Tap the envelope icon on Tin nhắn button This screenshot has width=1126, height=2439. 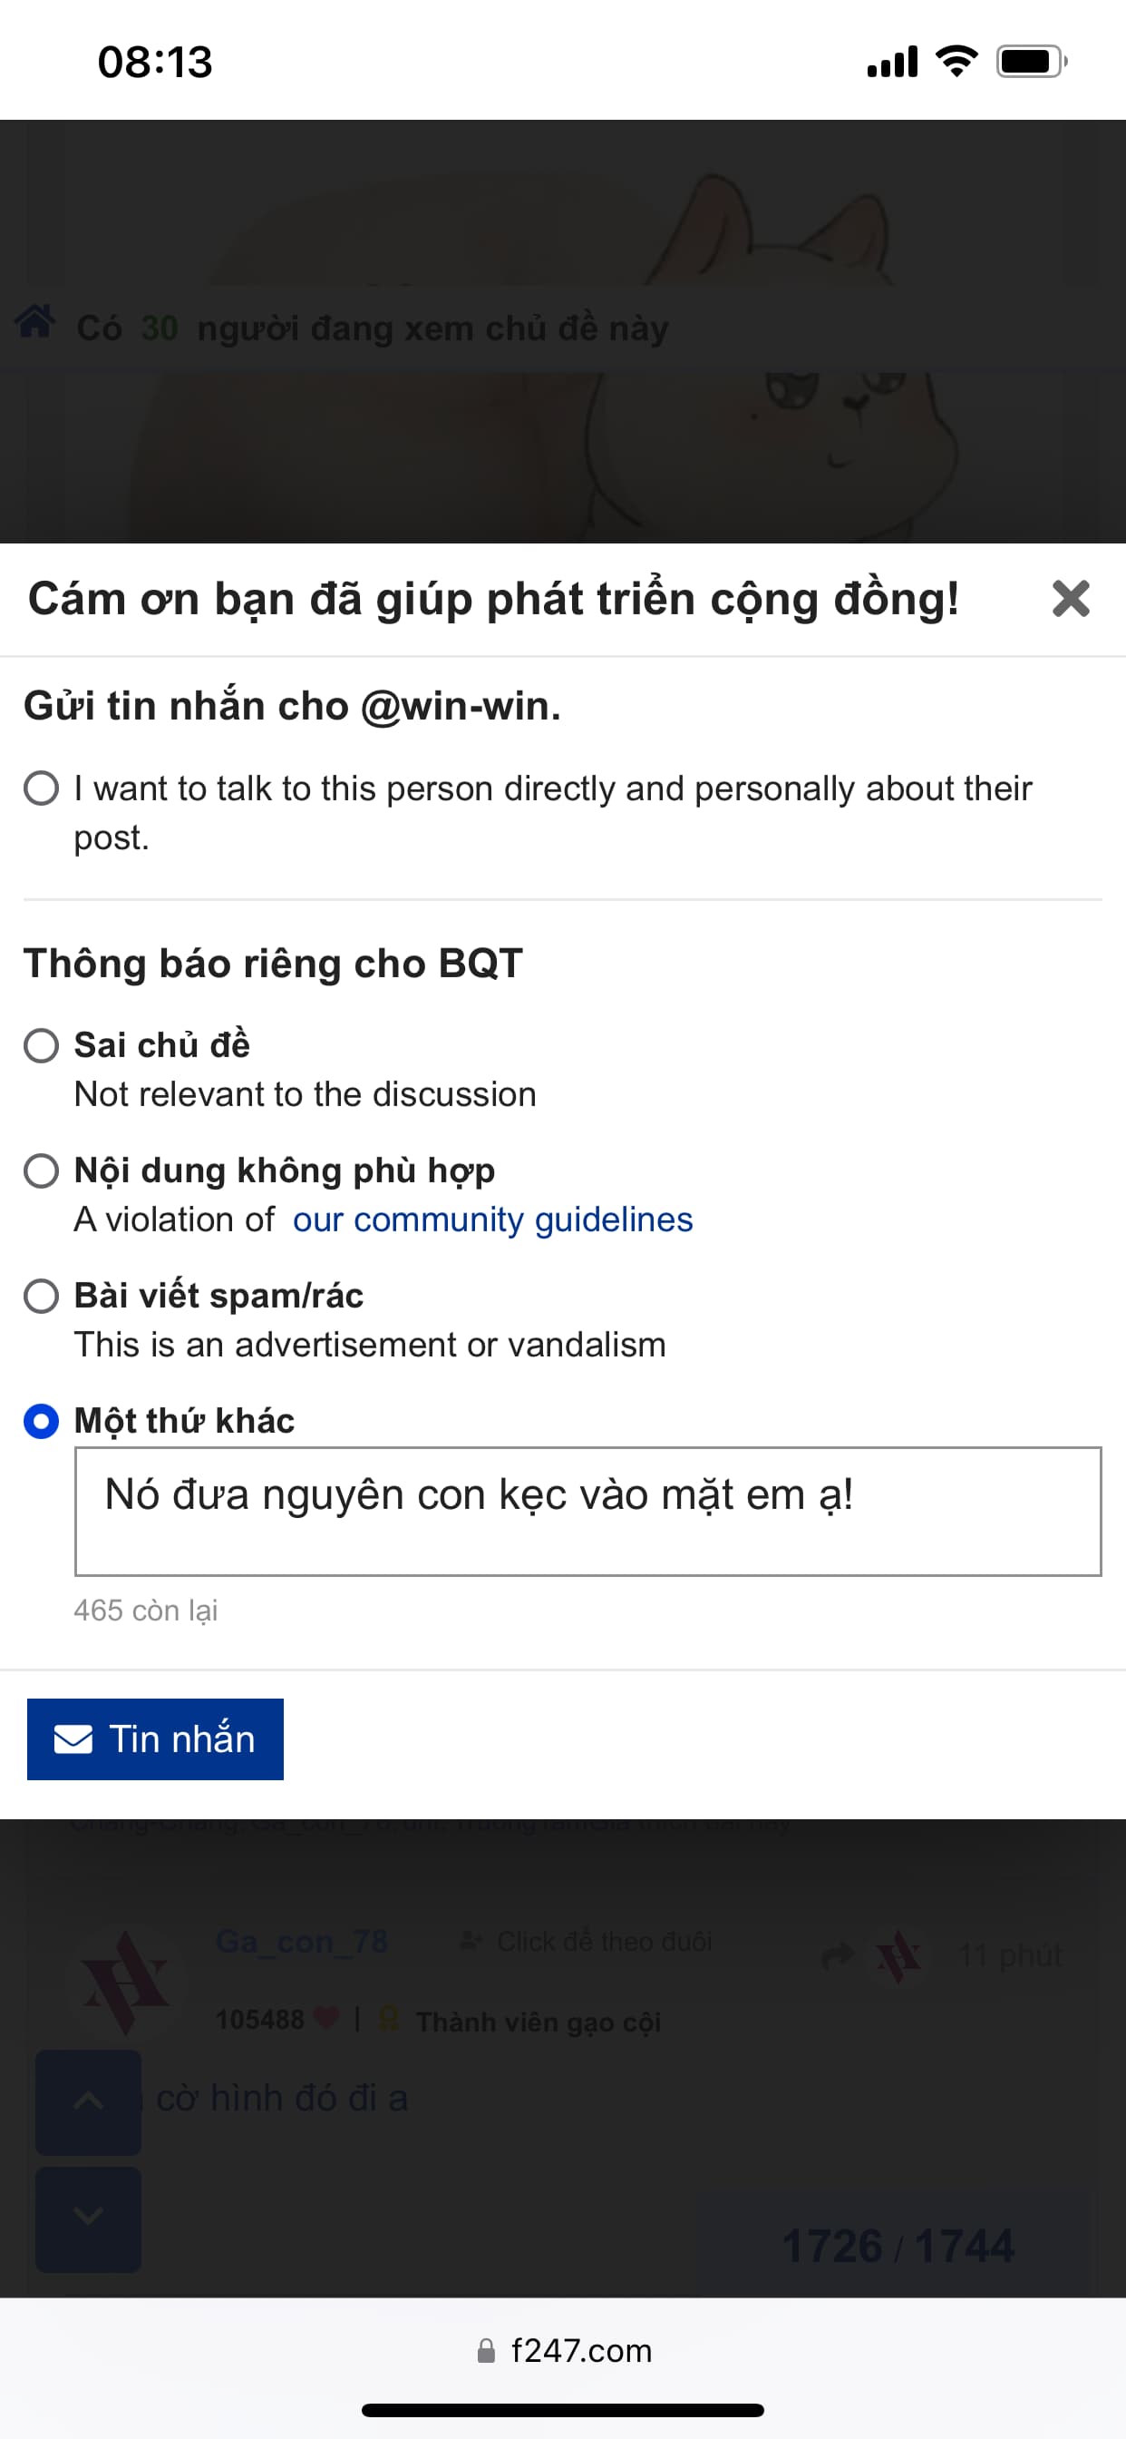(x=73, y=1739)
